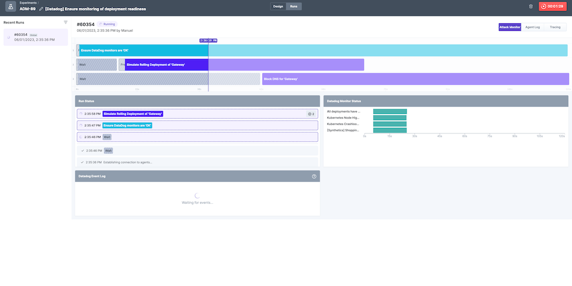This screenshot has height=286, width=572.
Task: Click the 'Kubernetes Node Hig...' monitor bar
Action: 389,118
